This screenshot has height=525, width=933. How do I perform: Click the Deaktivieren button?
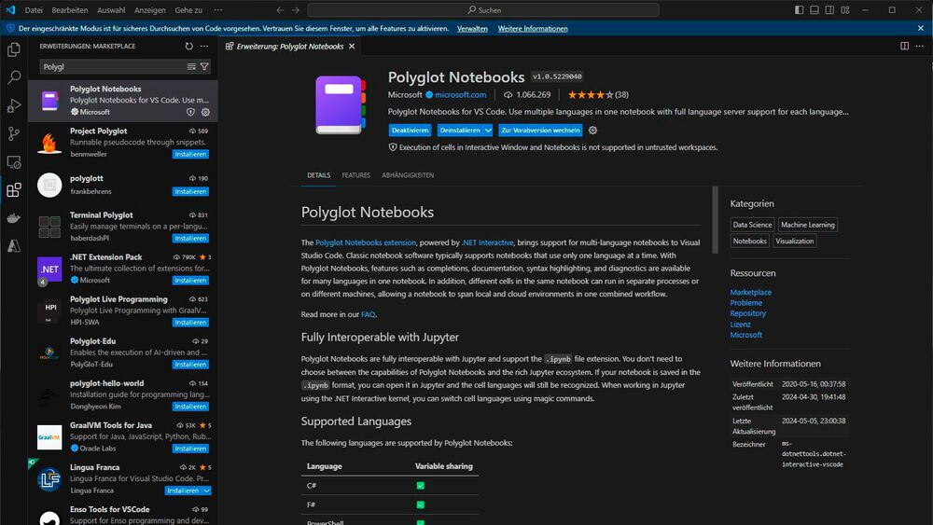[x=410, y=131]
